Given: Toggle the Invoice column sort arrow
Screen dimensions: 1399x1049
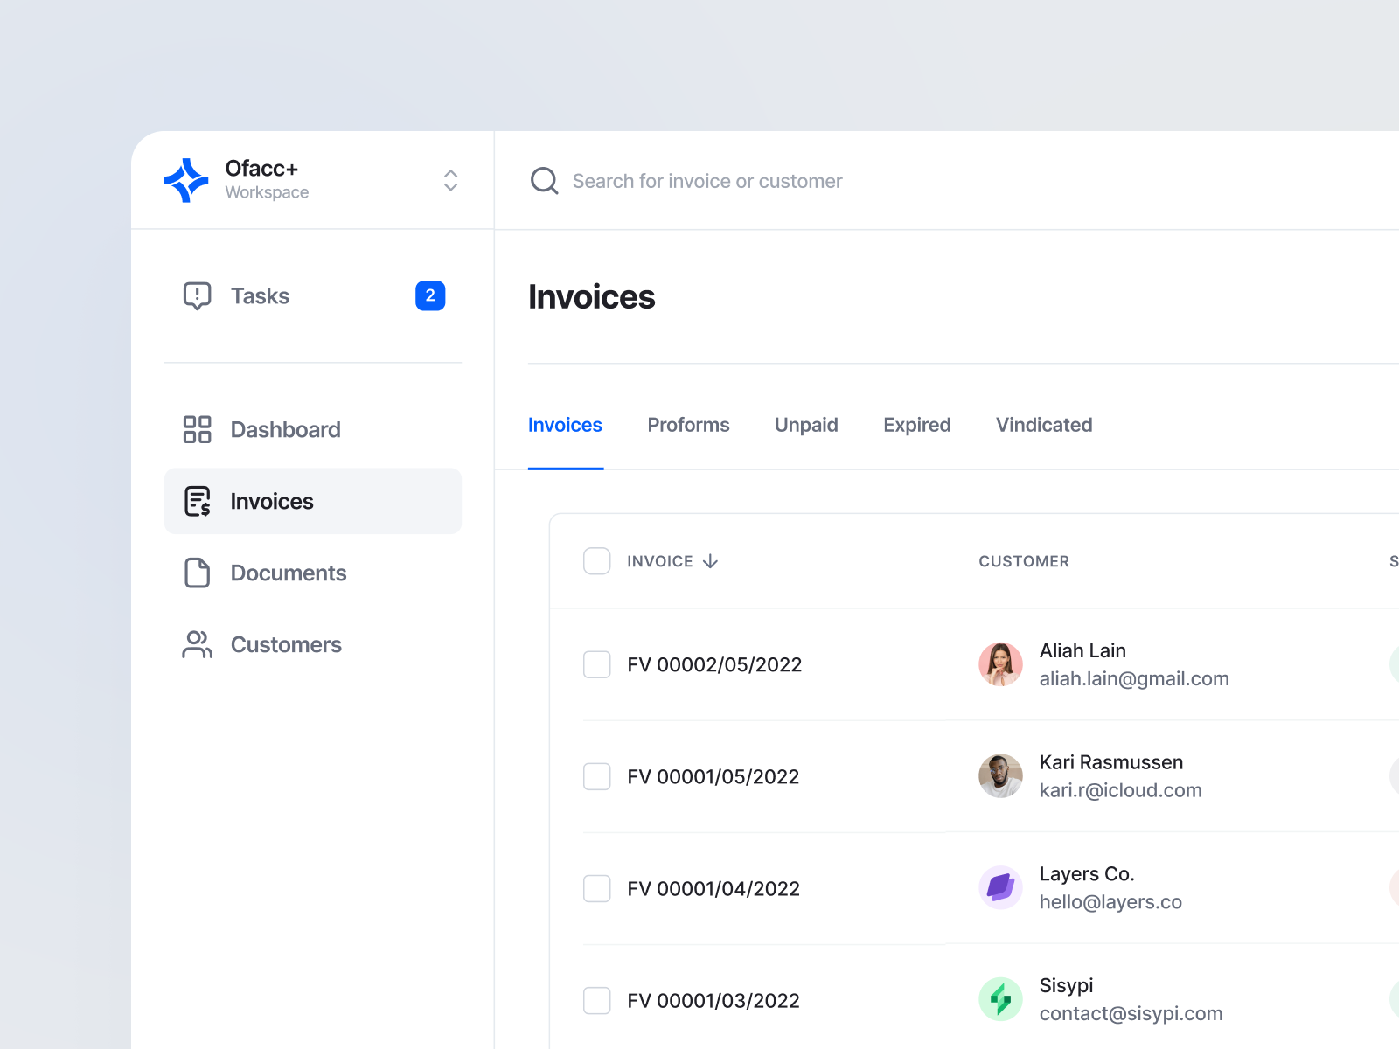Looking at the screenshot, I should pos(710,560).
